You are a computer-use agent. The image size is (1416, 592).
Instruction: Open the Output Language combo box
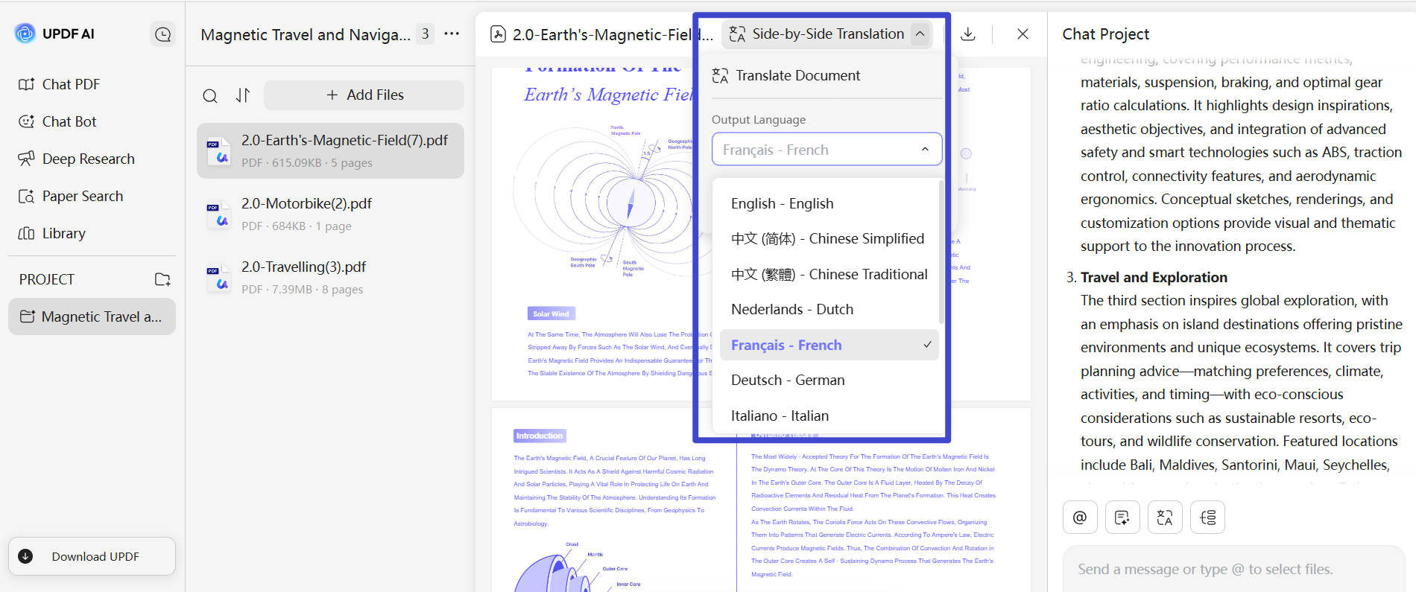826,150
